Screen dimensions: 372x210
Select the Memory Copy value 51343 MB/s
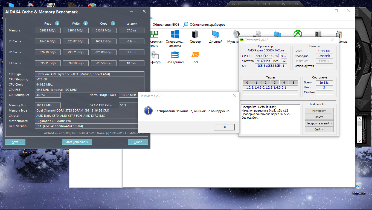(104, 30)
